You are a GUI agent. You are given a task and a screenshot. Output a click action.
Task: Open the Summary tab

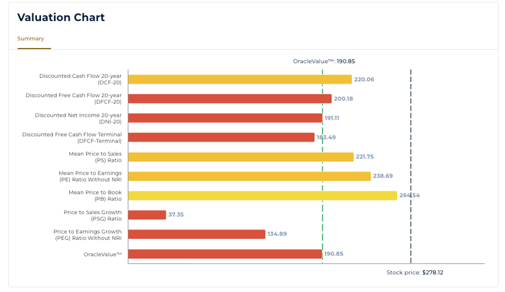[x=30, y=39]
